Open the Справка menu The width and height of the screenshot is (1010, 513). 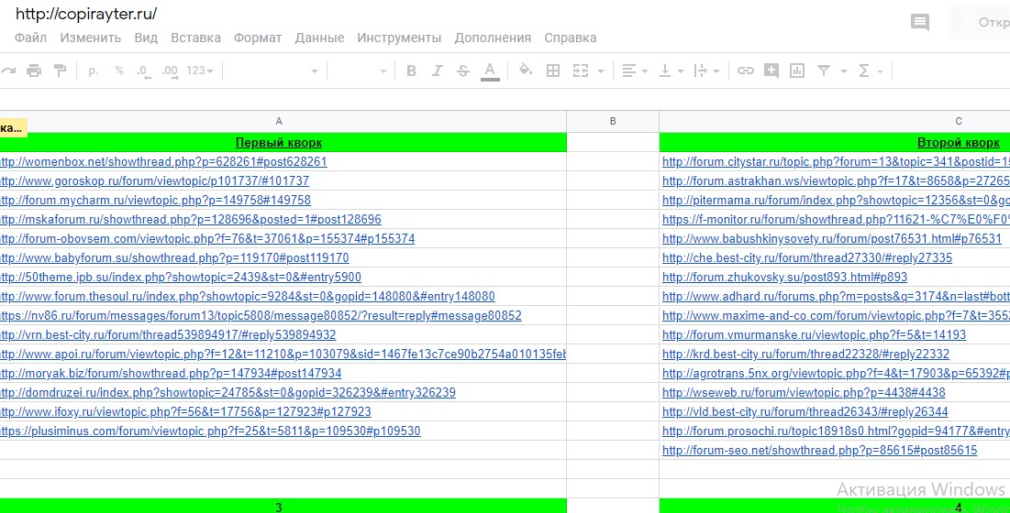(x=570, y=38)
